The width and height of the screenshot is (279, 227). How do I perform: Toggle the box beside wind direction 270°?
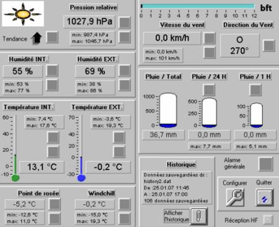pos(269,46)
